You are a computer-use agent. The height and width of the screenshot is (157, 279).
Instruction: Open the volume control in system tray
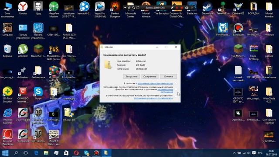249,153
